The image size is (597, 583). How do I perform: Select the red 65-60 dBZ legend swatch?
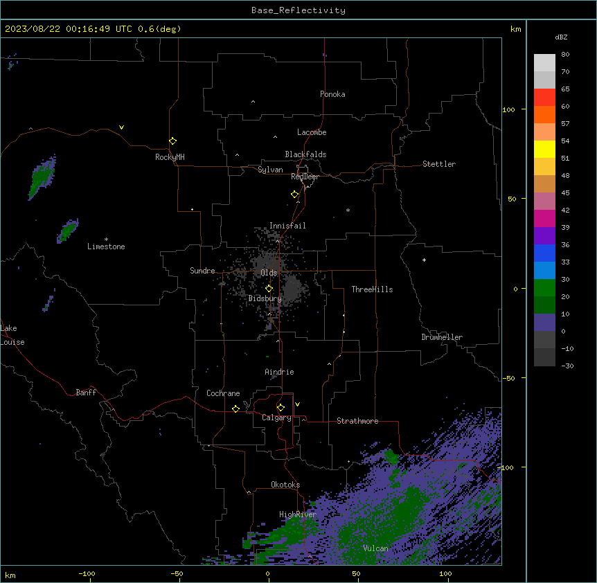click(x=544, y=97)
